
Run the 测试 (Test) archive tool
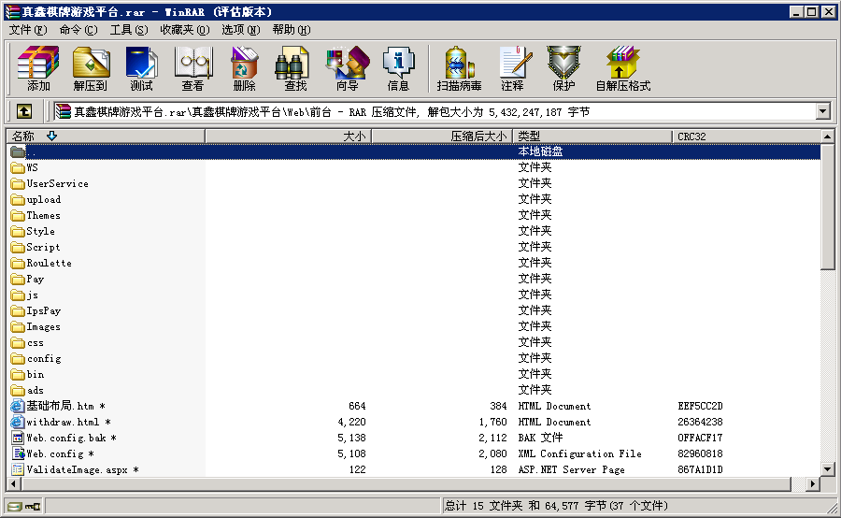tap(141, 69)
